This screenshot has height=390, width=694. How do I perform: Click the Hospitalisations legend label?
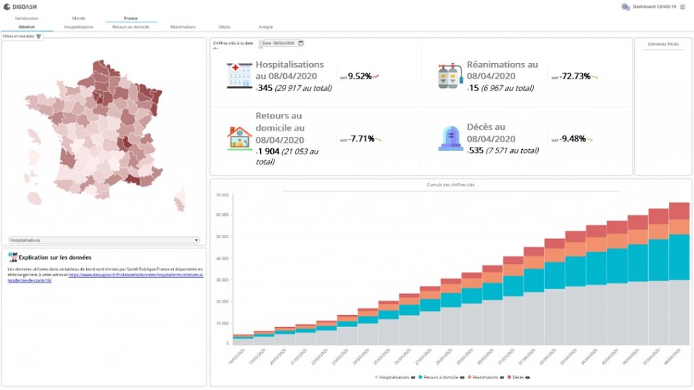coord(394,378)
